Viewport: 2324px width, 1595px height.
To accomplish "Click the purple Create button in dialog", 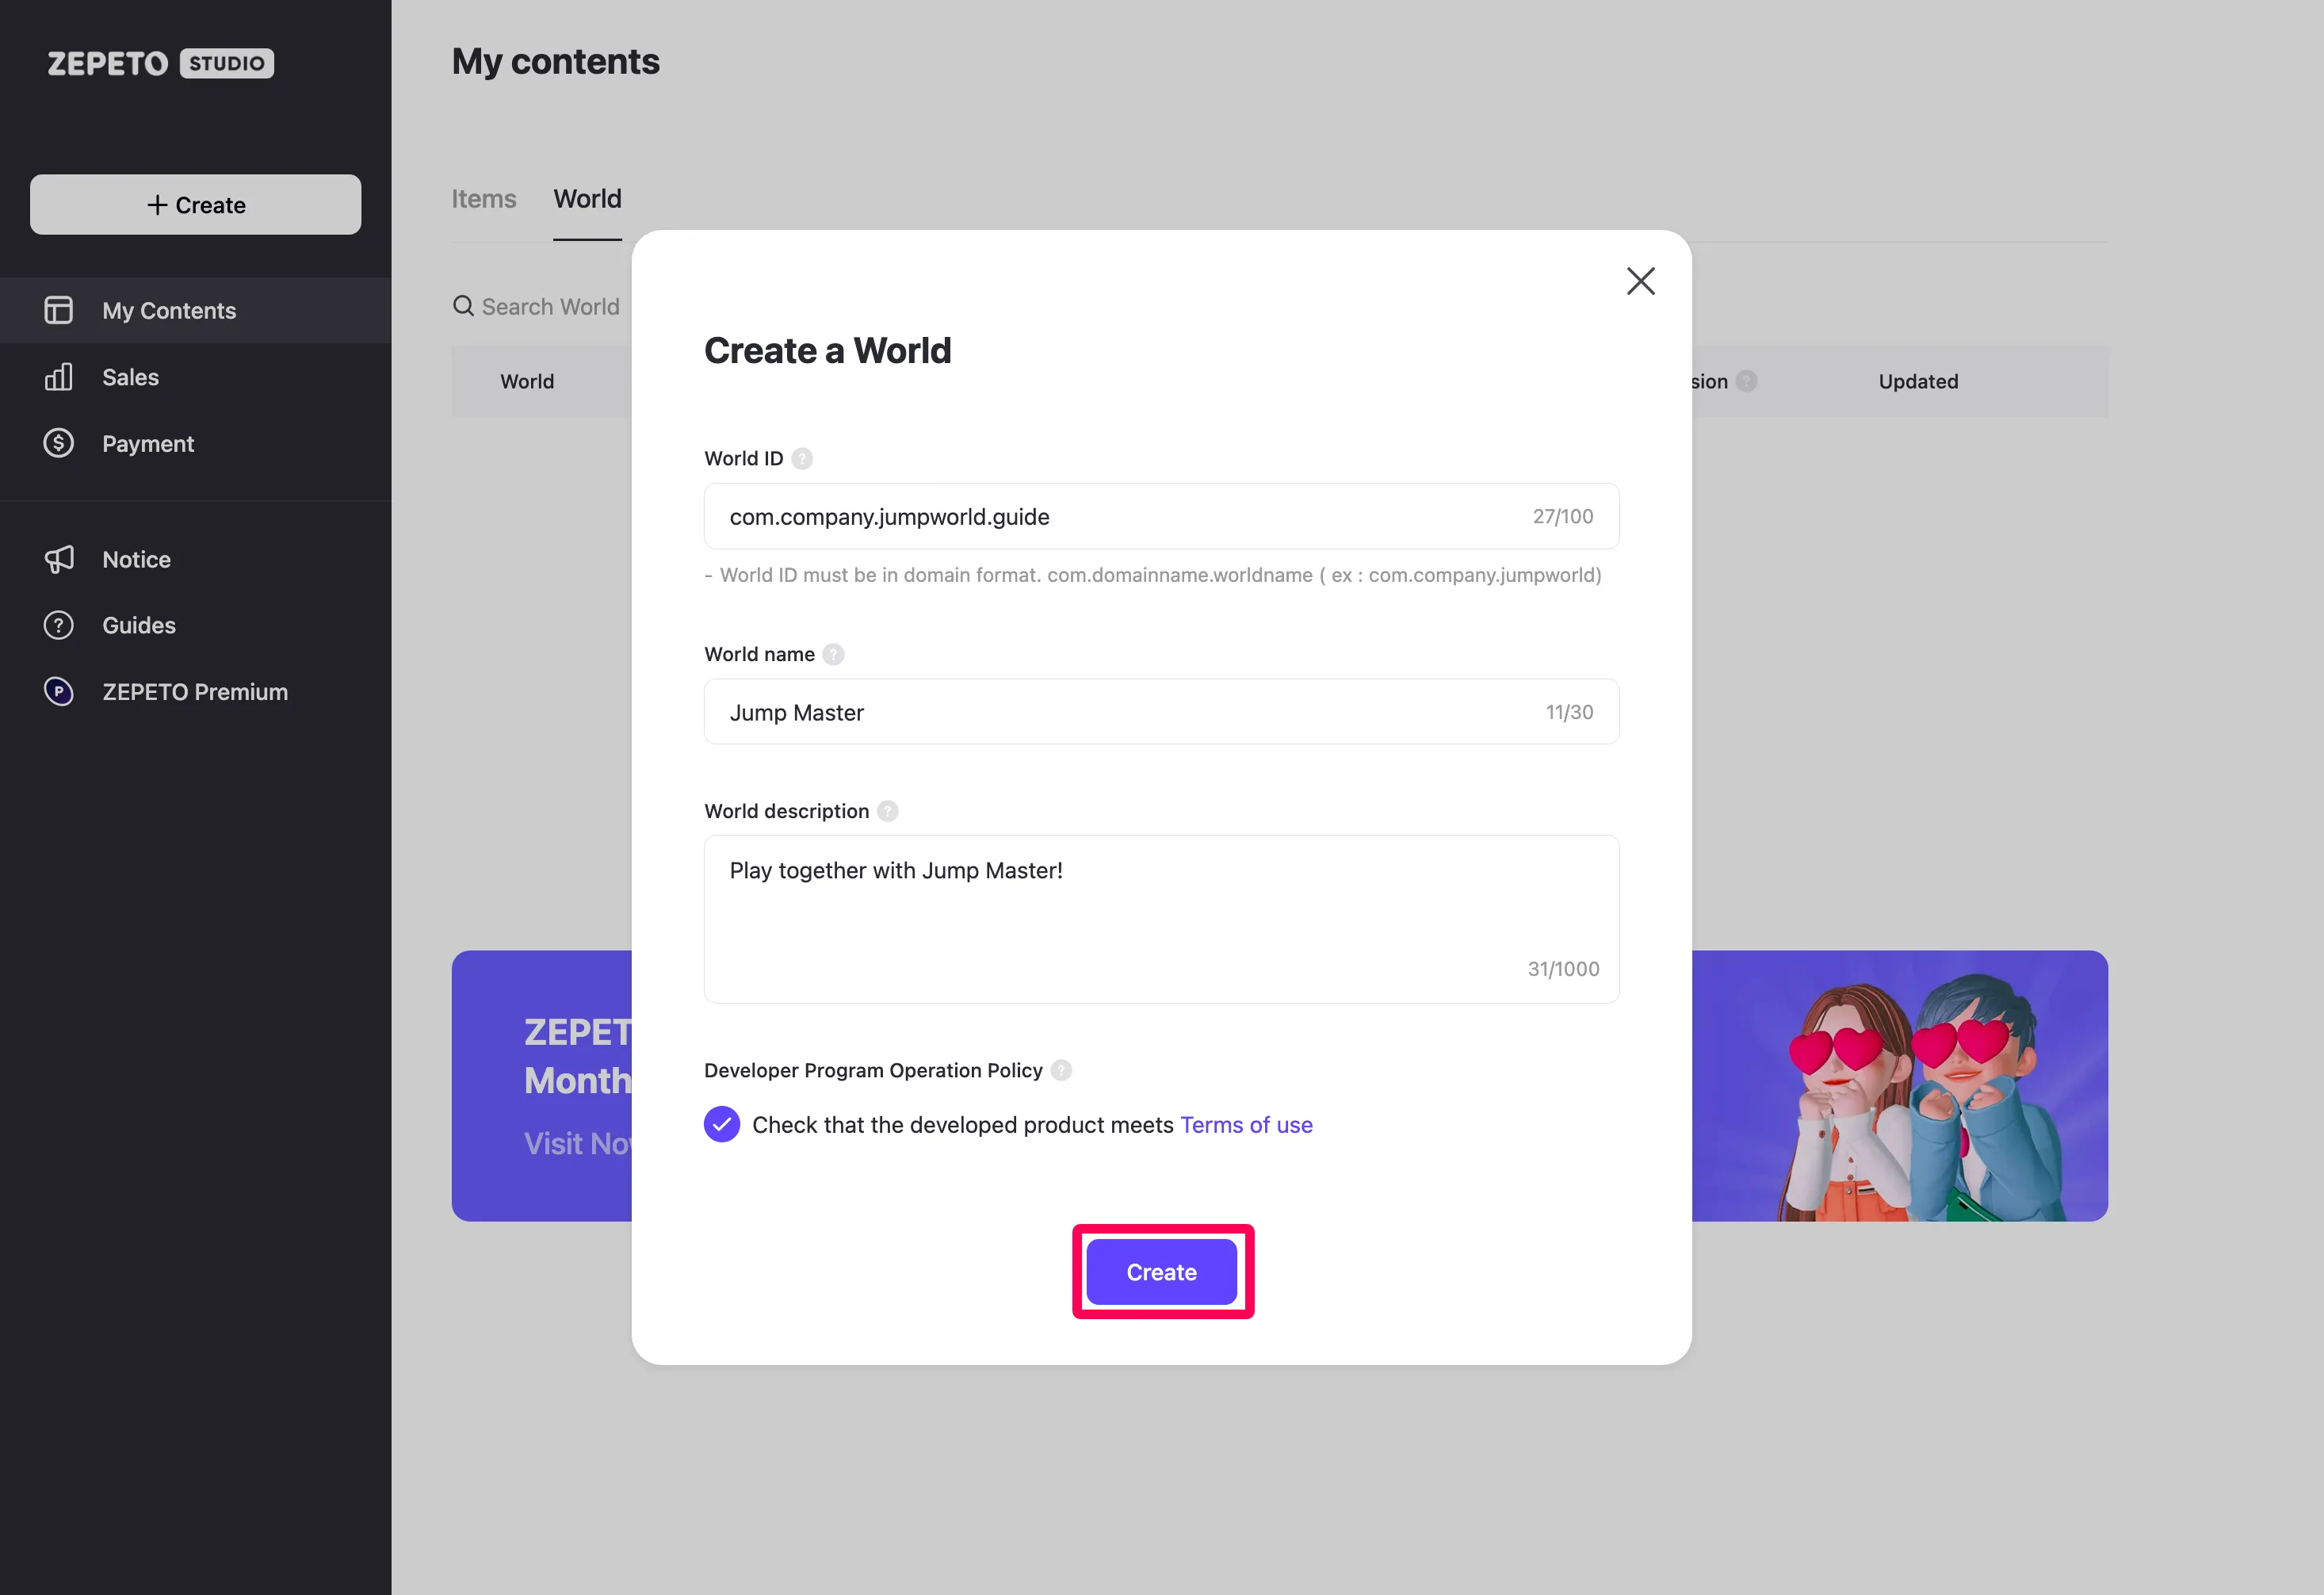I will 1162,1272.
